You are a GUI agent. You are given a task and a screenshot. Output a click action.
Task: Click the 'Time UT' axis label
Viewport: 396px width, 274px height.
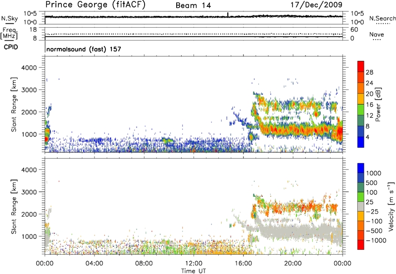[x=194, y=271]
